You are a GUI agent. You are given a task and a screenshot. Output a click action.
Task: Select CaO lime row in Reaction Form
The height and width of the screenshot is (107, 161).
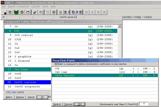(105, 72)
